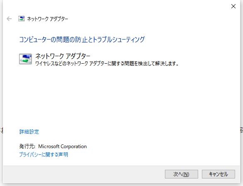Click the ワイヤレスなどのネットワーク description line
The height and width of the screenshot is (186, 243).
(x=107, y=64)
